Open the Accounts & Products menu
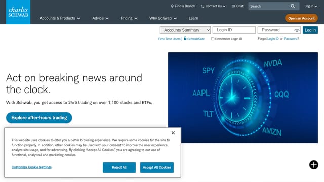 pos(60,18)
